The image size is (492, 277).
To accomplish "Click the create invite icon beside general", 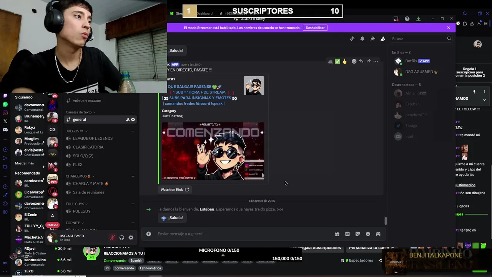I will [x=128, y=120].
